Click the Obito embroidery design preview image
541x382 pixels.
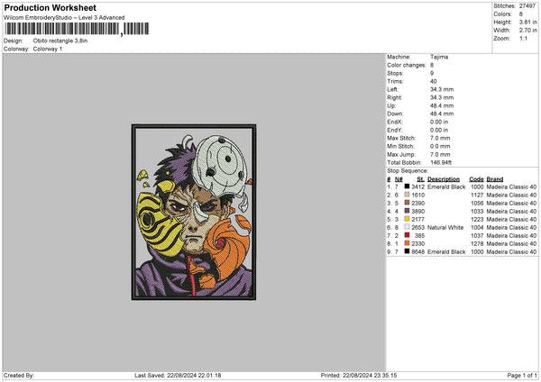(194, 212)
